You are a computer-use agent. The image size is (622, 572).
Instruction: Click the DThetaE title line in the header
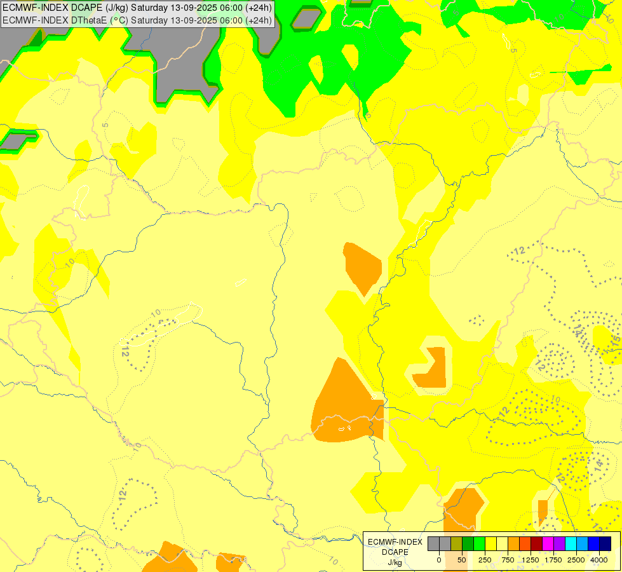click(x=137, y=20)
